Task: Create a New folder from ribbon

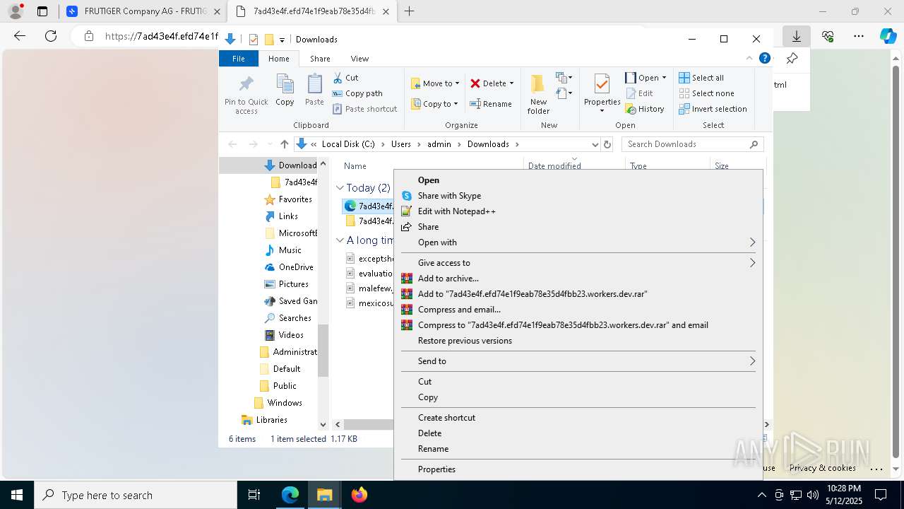Action: (538, 94)
